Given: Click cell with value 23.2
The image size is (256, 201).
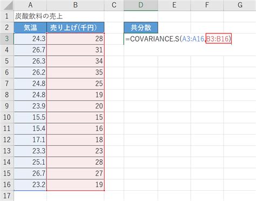Looking at the screenshot, I should (30, 185).
